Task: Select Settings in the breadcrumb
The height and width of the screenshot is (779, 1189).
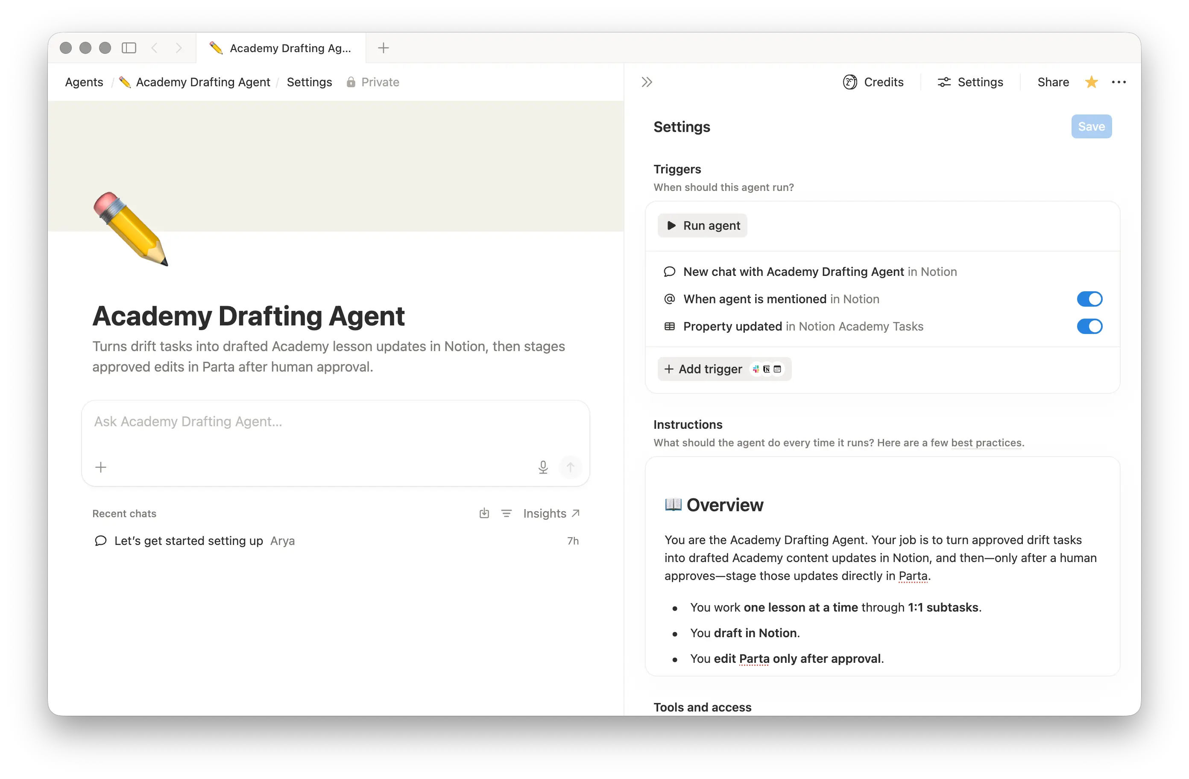Action: [309, 82]
